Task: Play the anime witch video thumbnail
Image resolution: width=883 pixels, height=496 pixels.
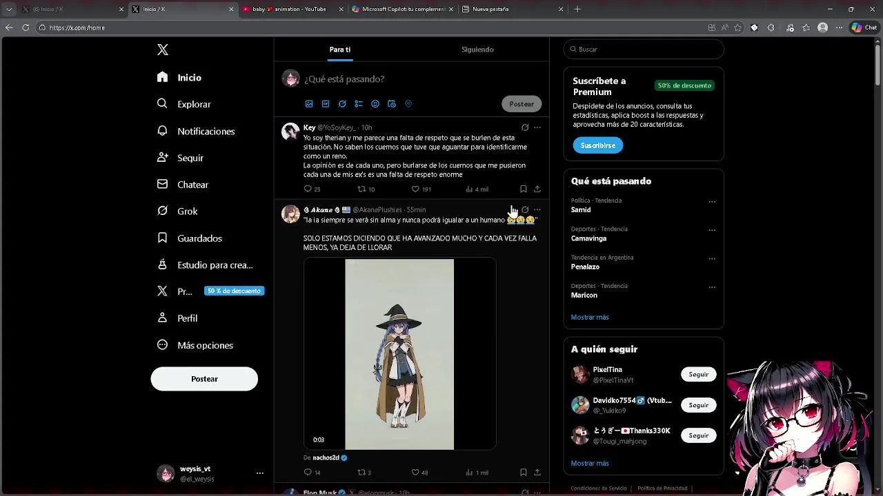Action: [399, 354]
